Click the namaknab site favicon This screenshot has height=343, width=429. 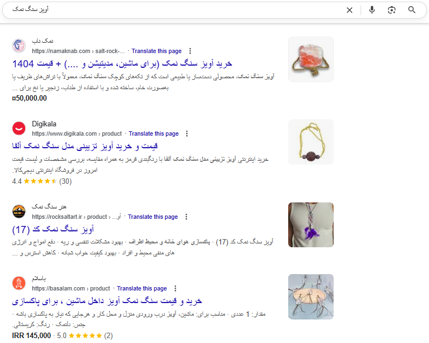(x=19, y=45)
